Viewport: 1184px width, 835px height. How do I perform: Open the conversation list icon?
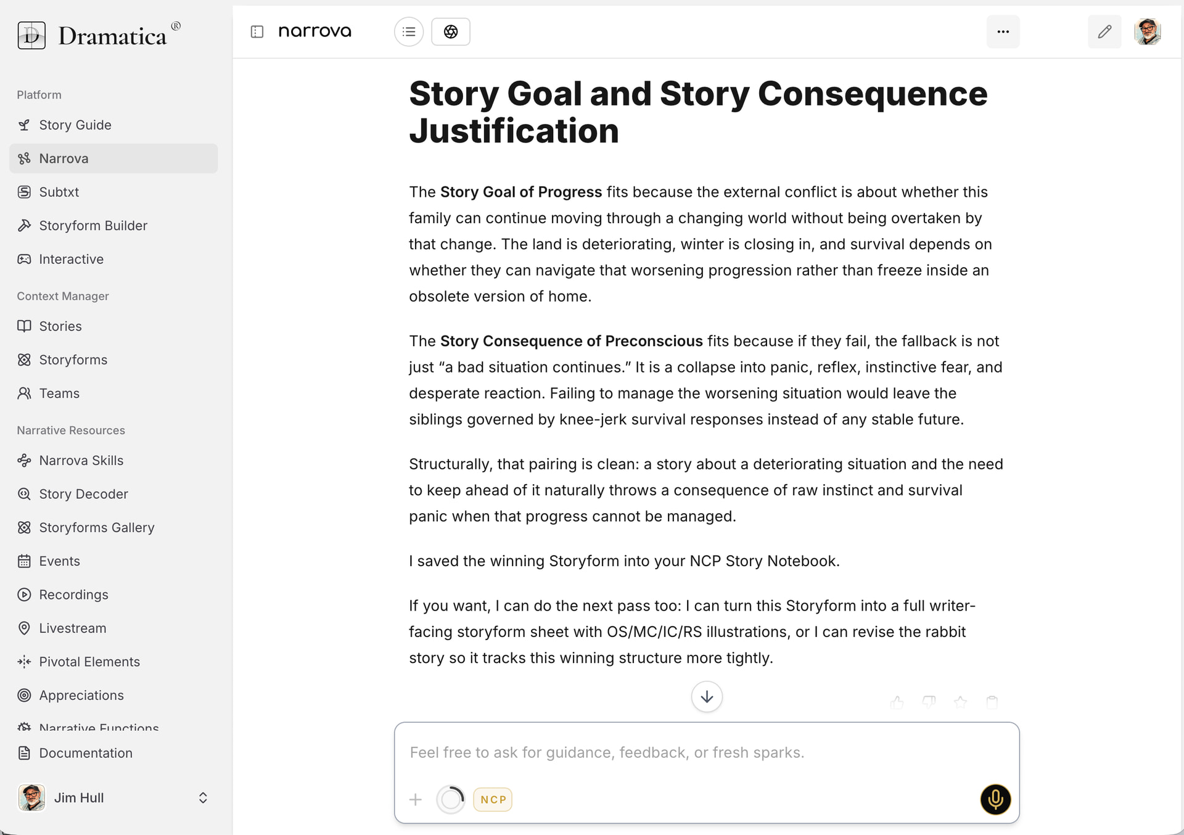point(408,31)
